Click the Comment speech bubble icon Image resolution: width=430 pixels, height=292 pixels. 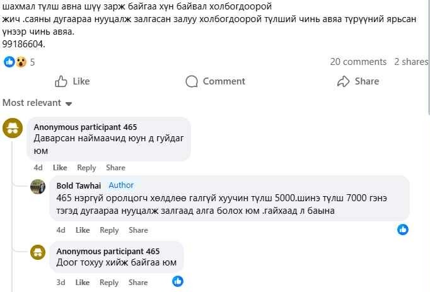(192, 81)
